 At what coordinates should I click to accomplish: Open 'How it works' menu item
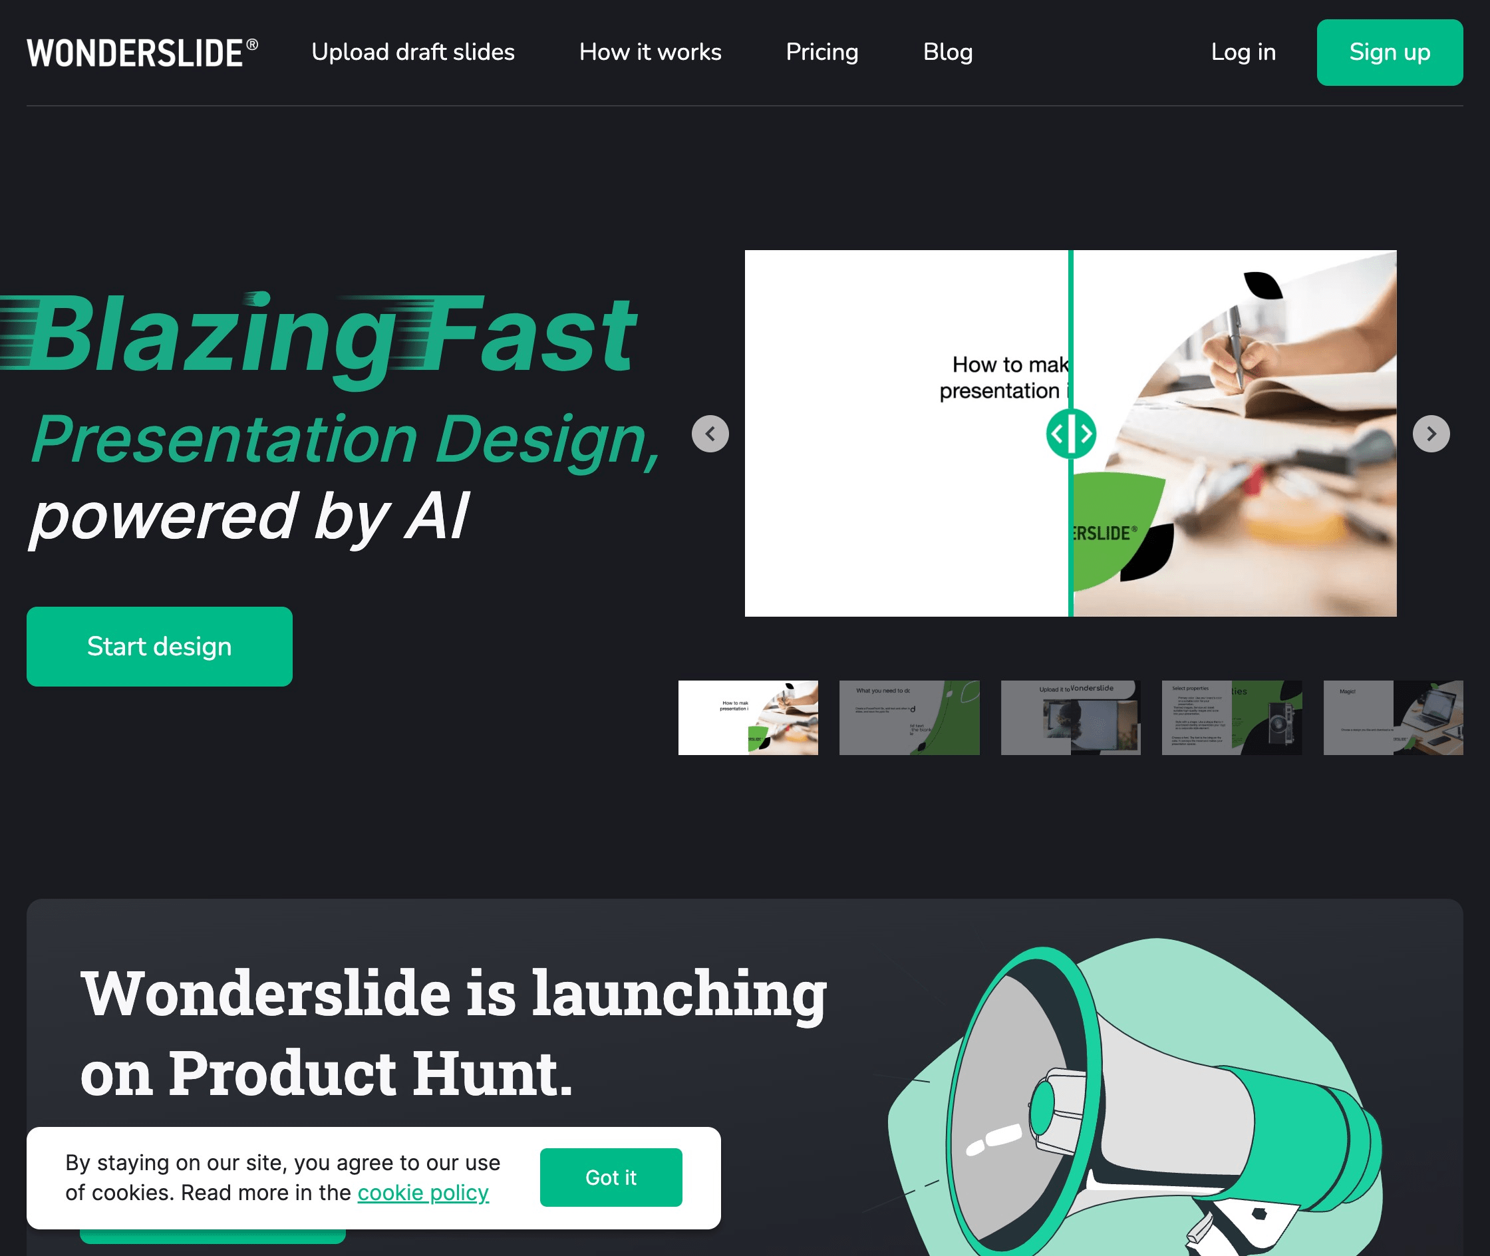pos(649,53)
